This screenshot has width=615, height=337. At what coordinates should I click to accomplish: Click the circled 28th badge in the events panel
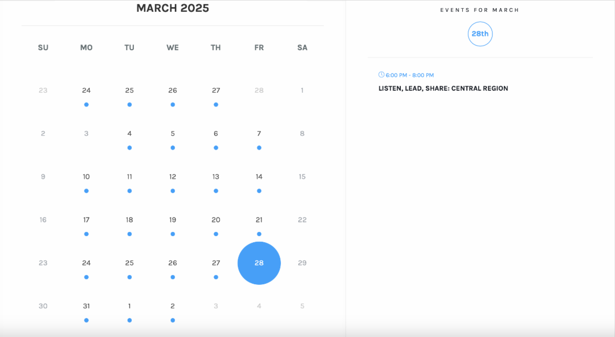[x=480, y=34]
